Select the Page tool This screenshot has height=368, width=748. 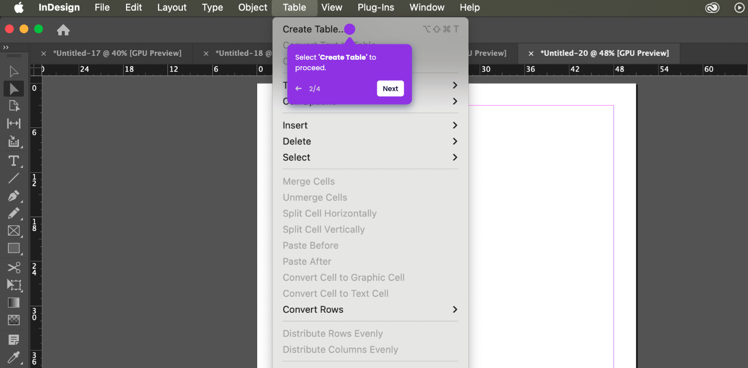coord(14,106)
